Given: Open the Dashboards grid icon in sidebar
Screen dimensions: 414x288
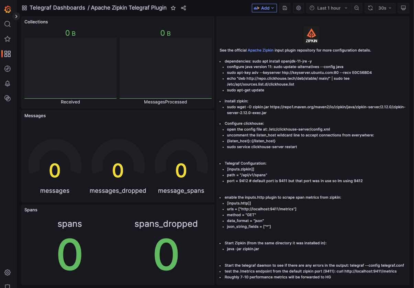Looking at the screenshot, I should [x=8, y=54].
